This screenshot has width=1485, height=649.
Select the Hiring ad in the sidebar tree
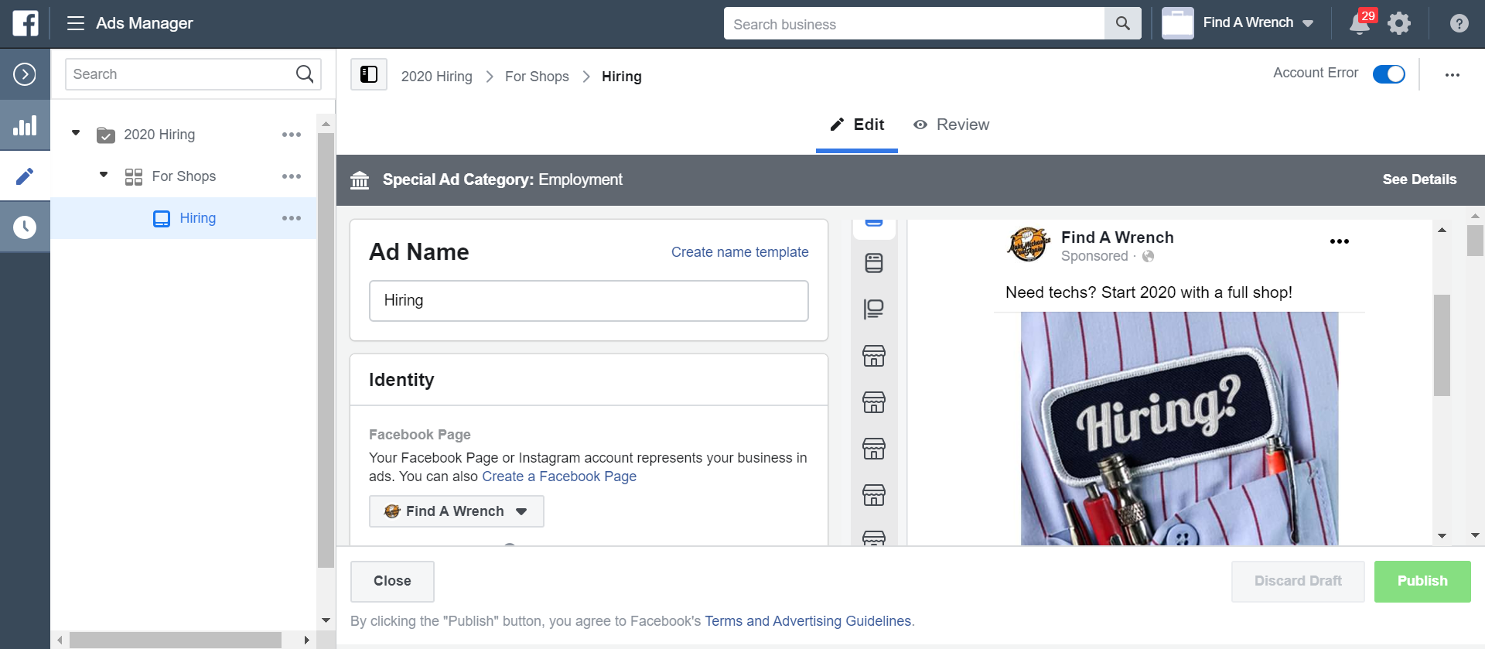(184, 218)
